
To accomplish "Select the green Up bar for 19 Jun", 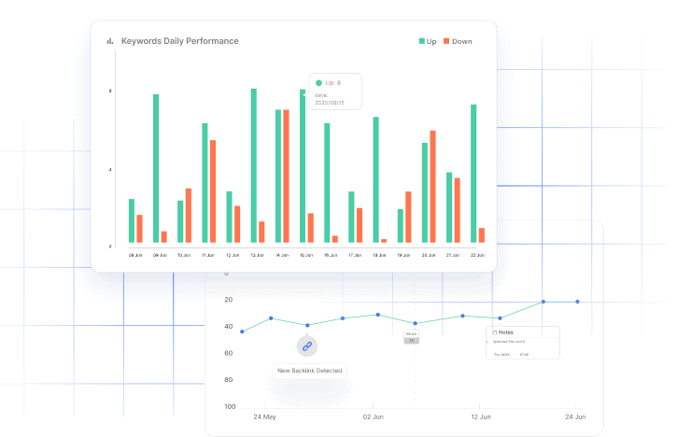I will coord(401,226).
